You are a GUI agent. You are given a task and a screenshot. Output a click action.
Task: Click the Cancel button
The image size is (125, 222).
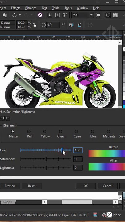coord(108,186)
